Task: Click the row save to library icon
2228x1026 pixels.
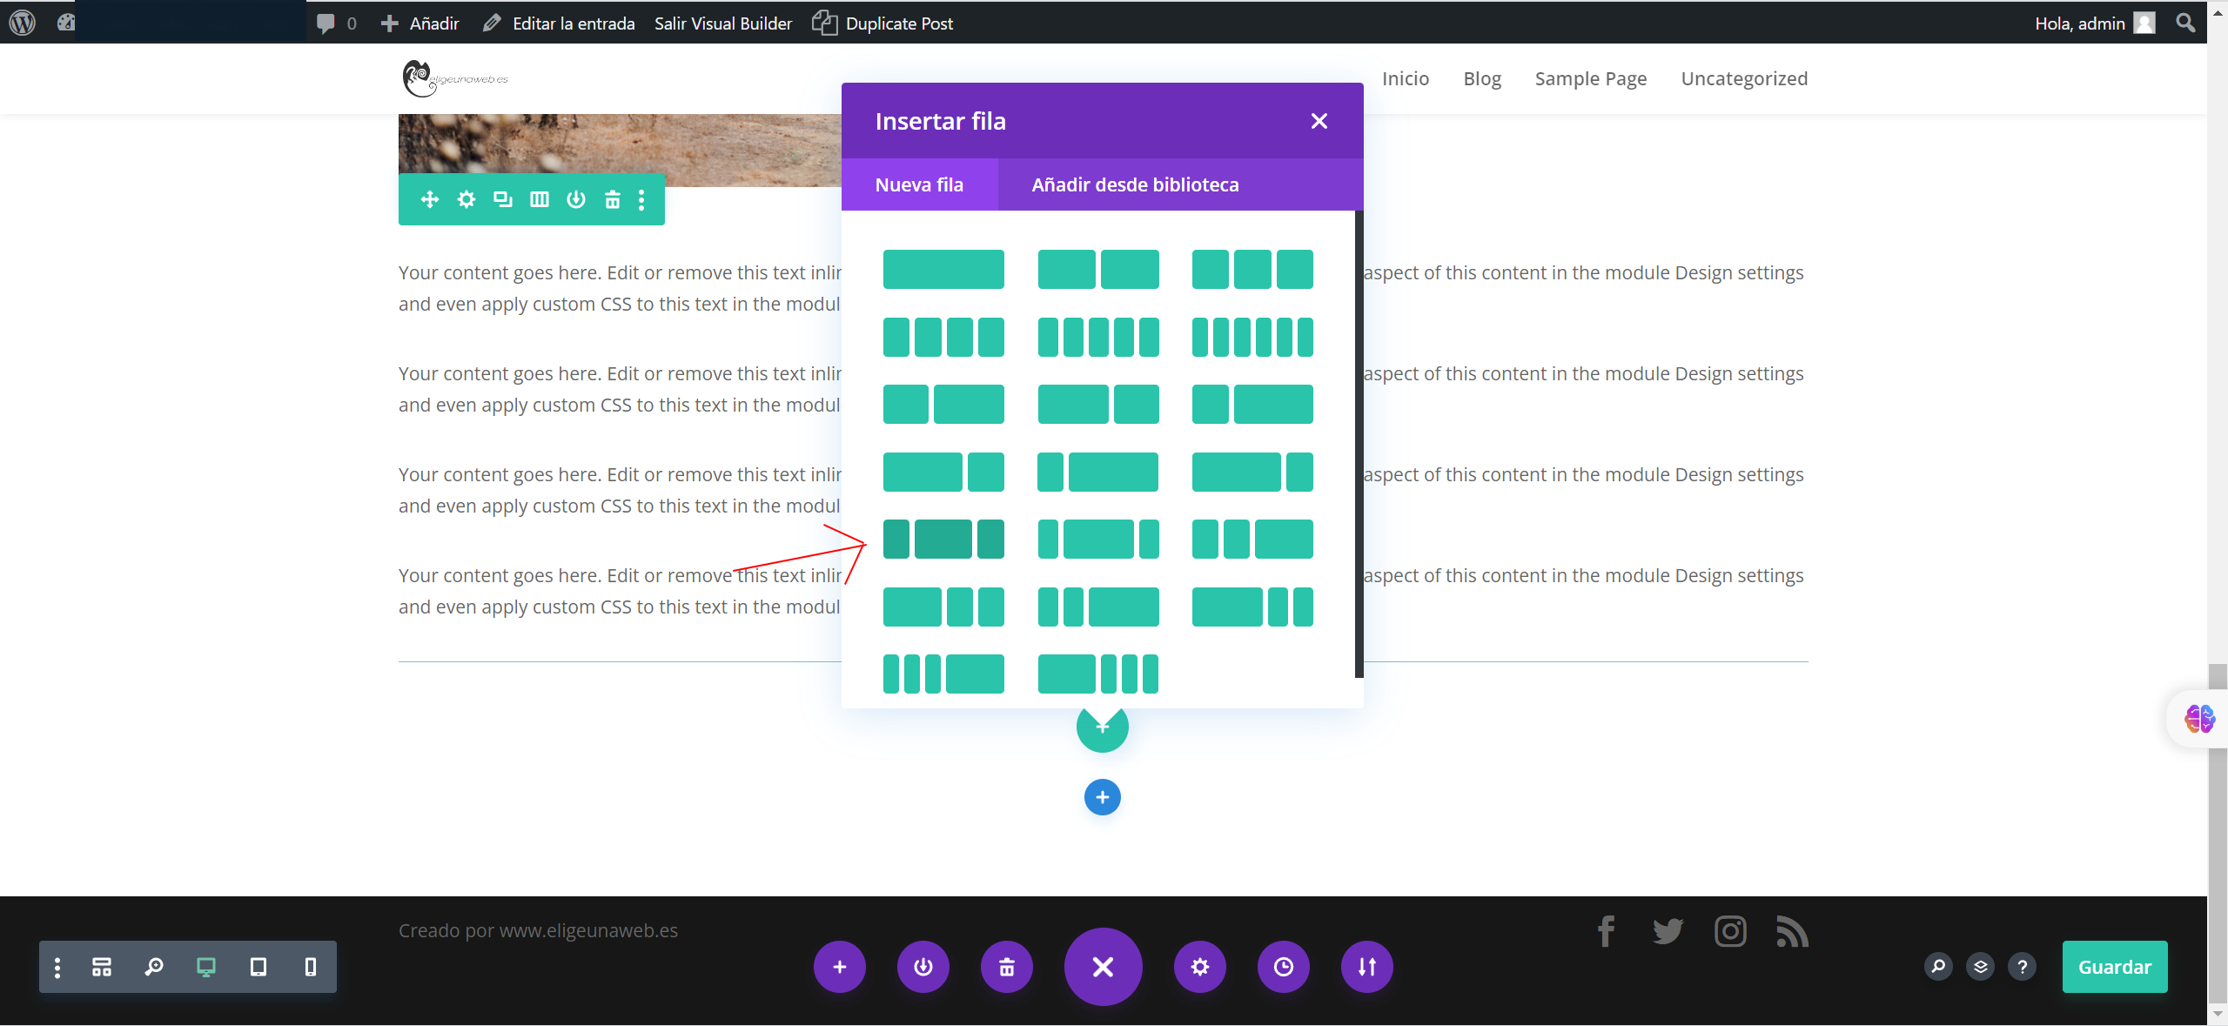Action: coord(576,199)
